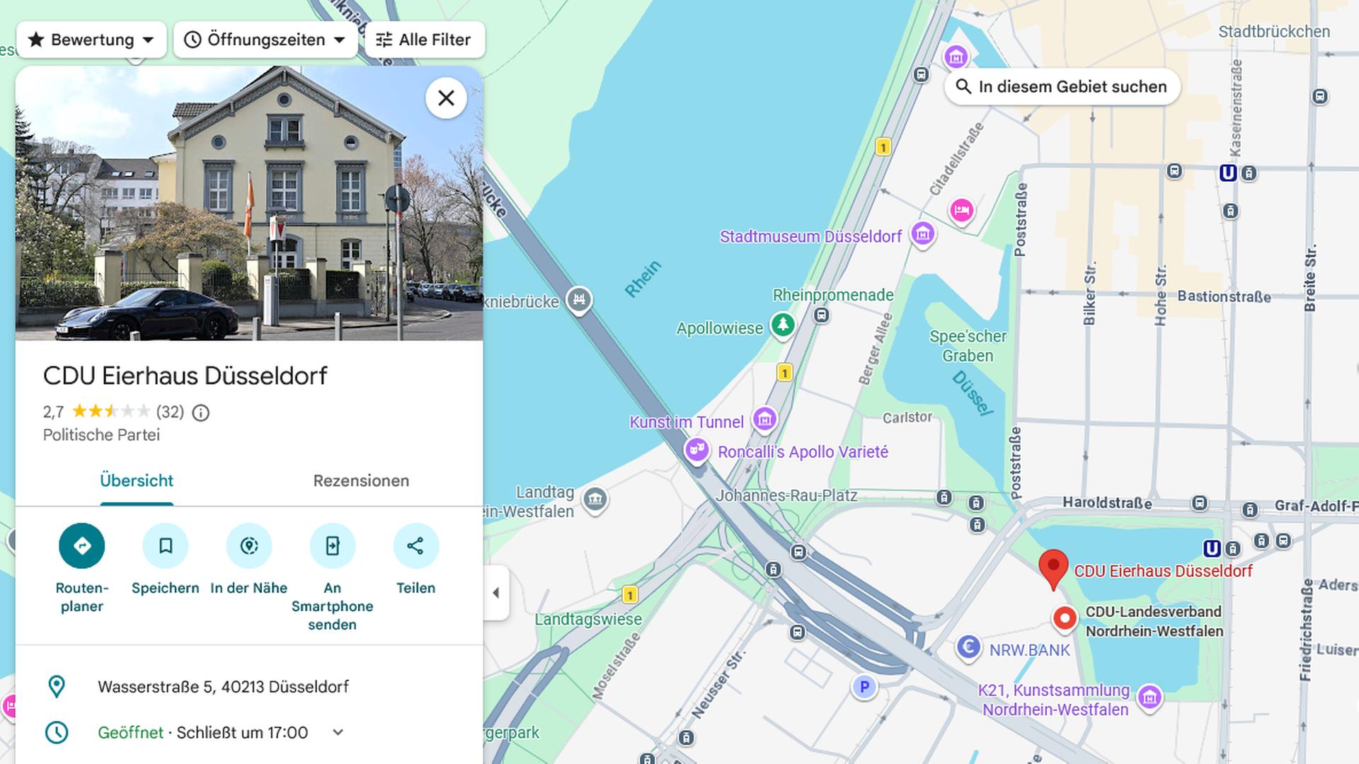Viewport: 1359px width, 764px height.
Task: Click the In der Nähe search icon
Action: coord(248,545)
